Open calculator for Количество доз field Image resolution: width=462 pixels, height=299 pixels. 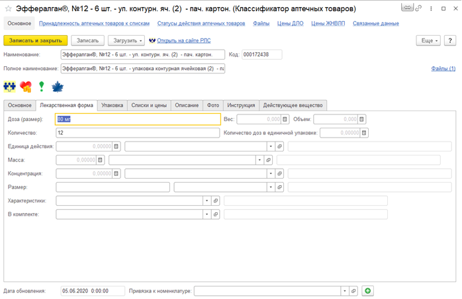[x=364, y=133]
